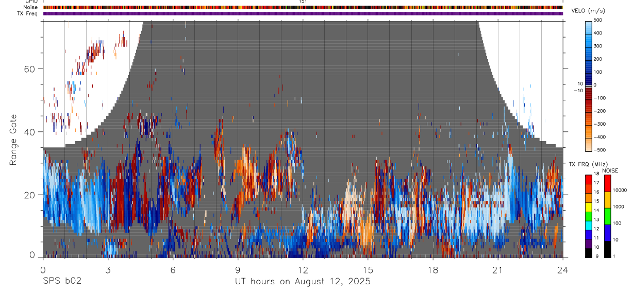The width and height of the screenshot is (633, 292).
Task: Click velocity scale label '-100'
Action: click(600, 98)
